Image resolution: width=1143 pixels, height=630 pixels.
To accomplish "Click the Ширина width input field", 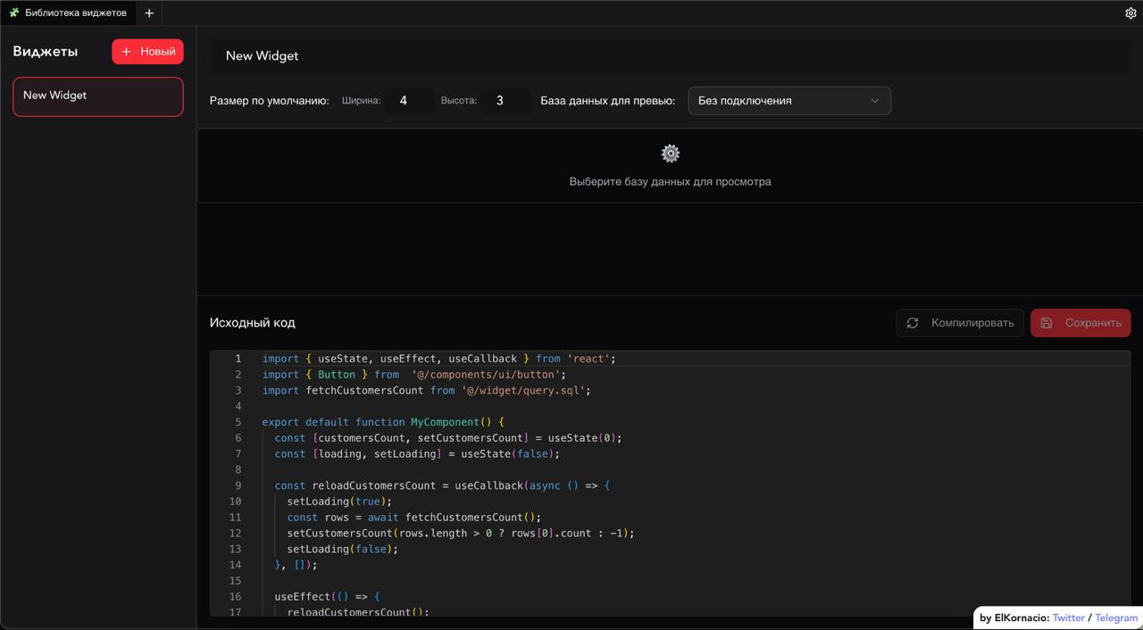I will 409,101.
